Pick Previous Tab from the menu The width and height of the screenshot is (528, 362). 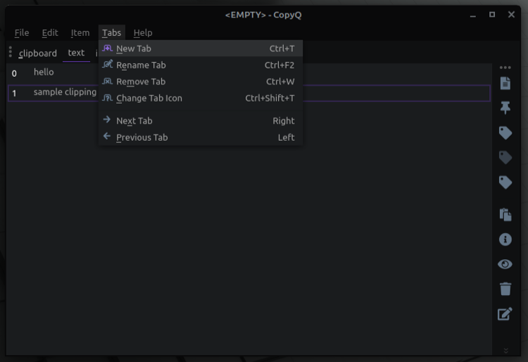coord(201,137)
